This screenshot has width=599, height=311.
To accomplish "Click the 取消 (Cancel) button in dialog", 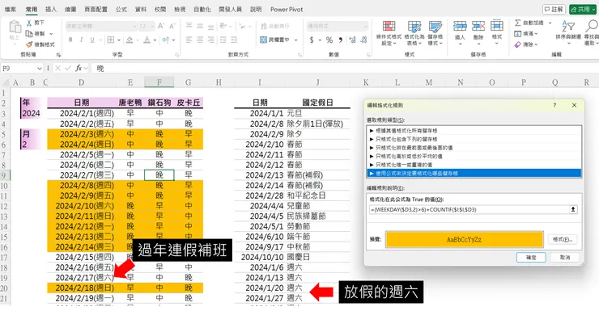I will click(565, 257).
